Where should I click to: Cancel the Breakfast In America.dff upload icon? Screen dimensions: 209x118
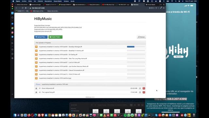pos(36,50)
